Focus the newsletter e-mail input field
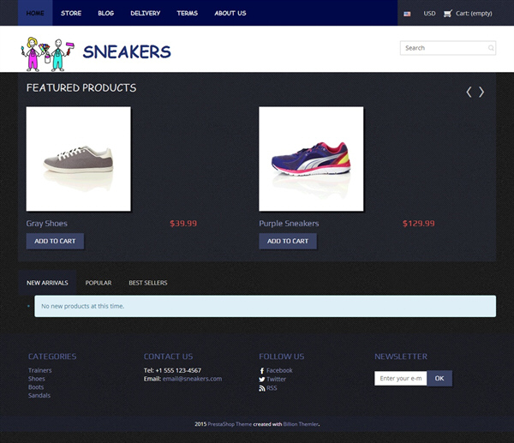 (x=401, y=379)
